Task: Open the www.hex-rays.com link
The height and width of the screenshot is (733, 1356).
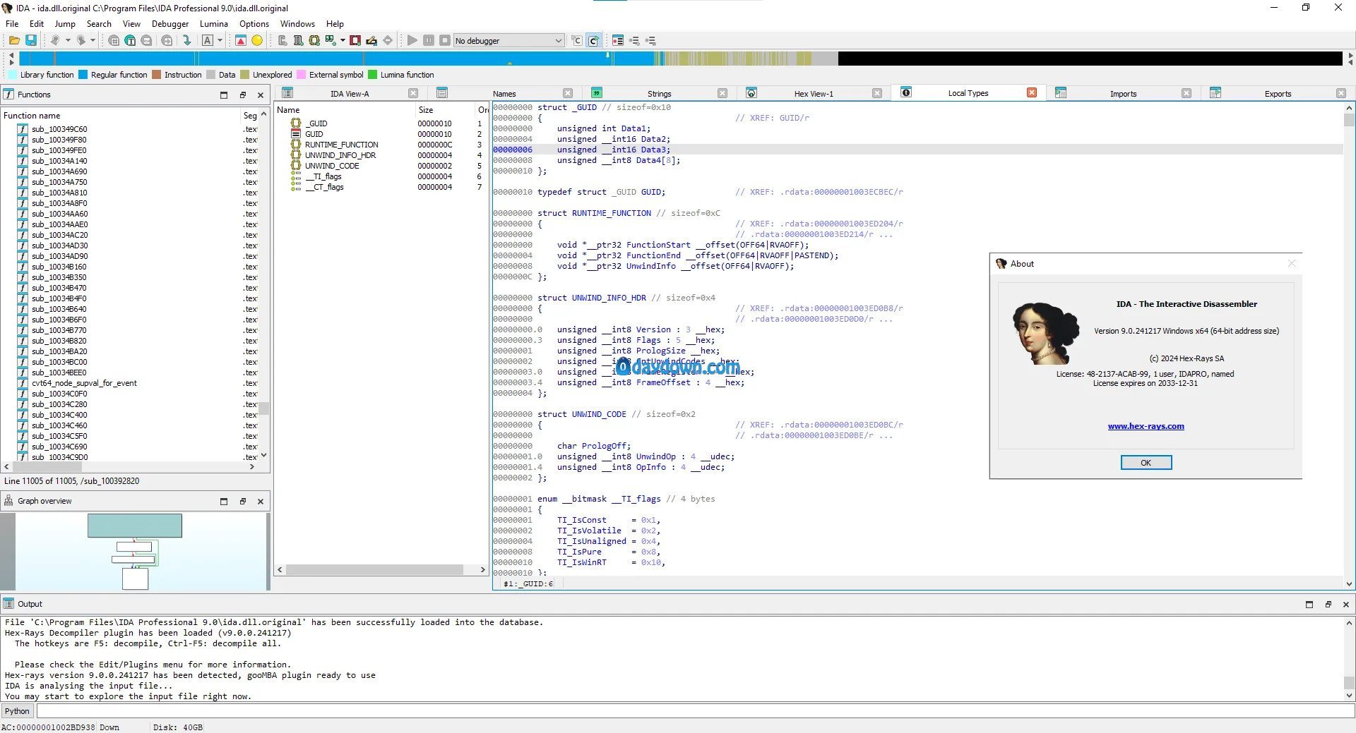Action: coord(1146,426)
